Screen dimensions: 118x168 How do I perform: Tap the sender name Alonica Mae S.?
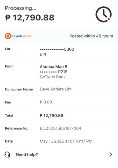pyautogui.click(x=54, y=67)
